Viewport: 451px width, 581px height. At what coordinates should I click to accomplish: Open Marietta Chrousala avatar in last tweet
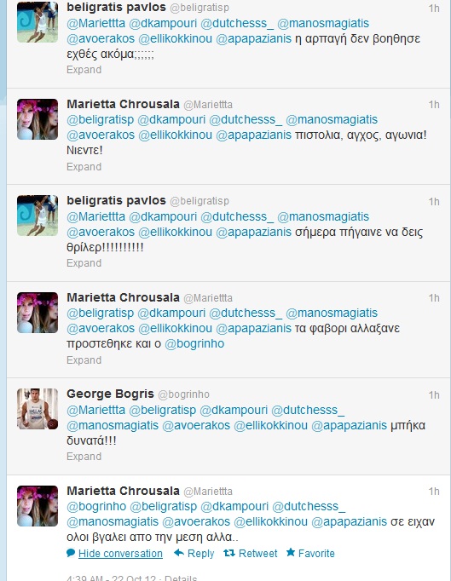point(38,506)
